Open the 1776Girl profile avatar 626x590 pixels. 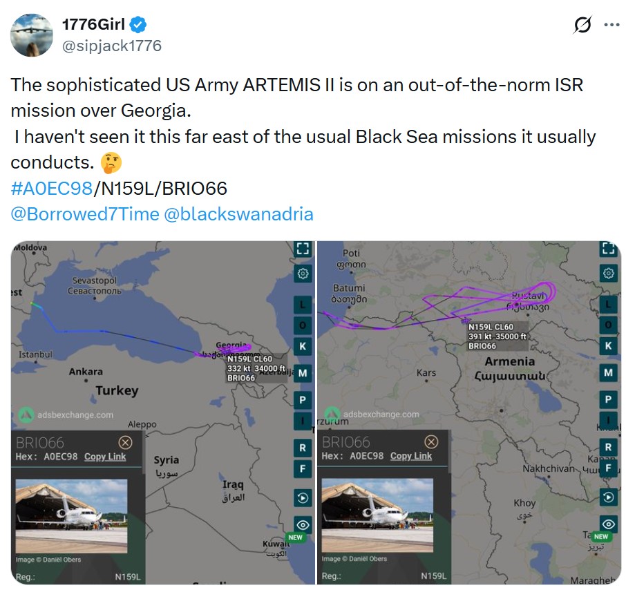[x=32, y=35]
